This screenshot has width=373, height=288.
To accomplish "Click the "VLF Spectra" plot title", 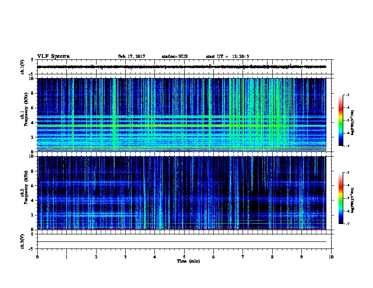I will click(x=53, y=56).
